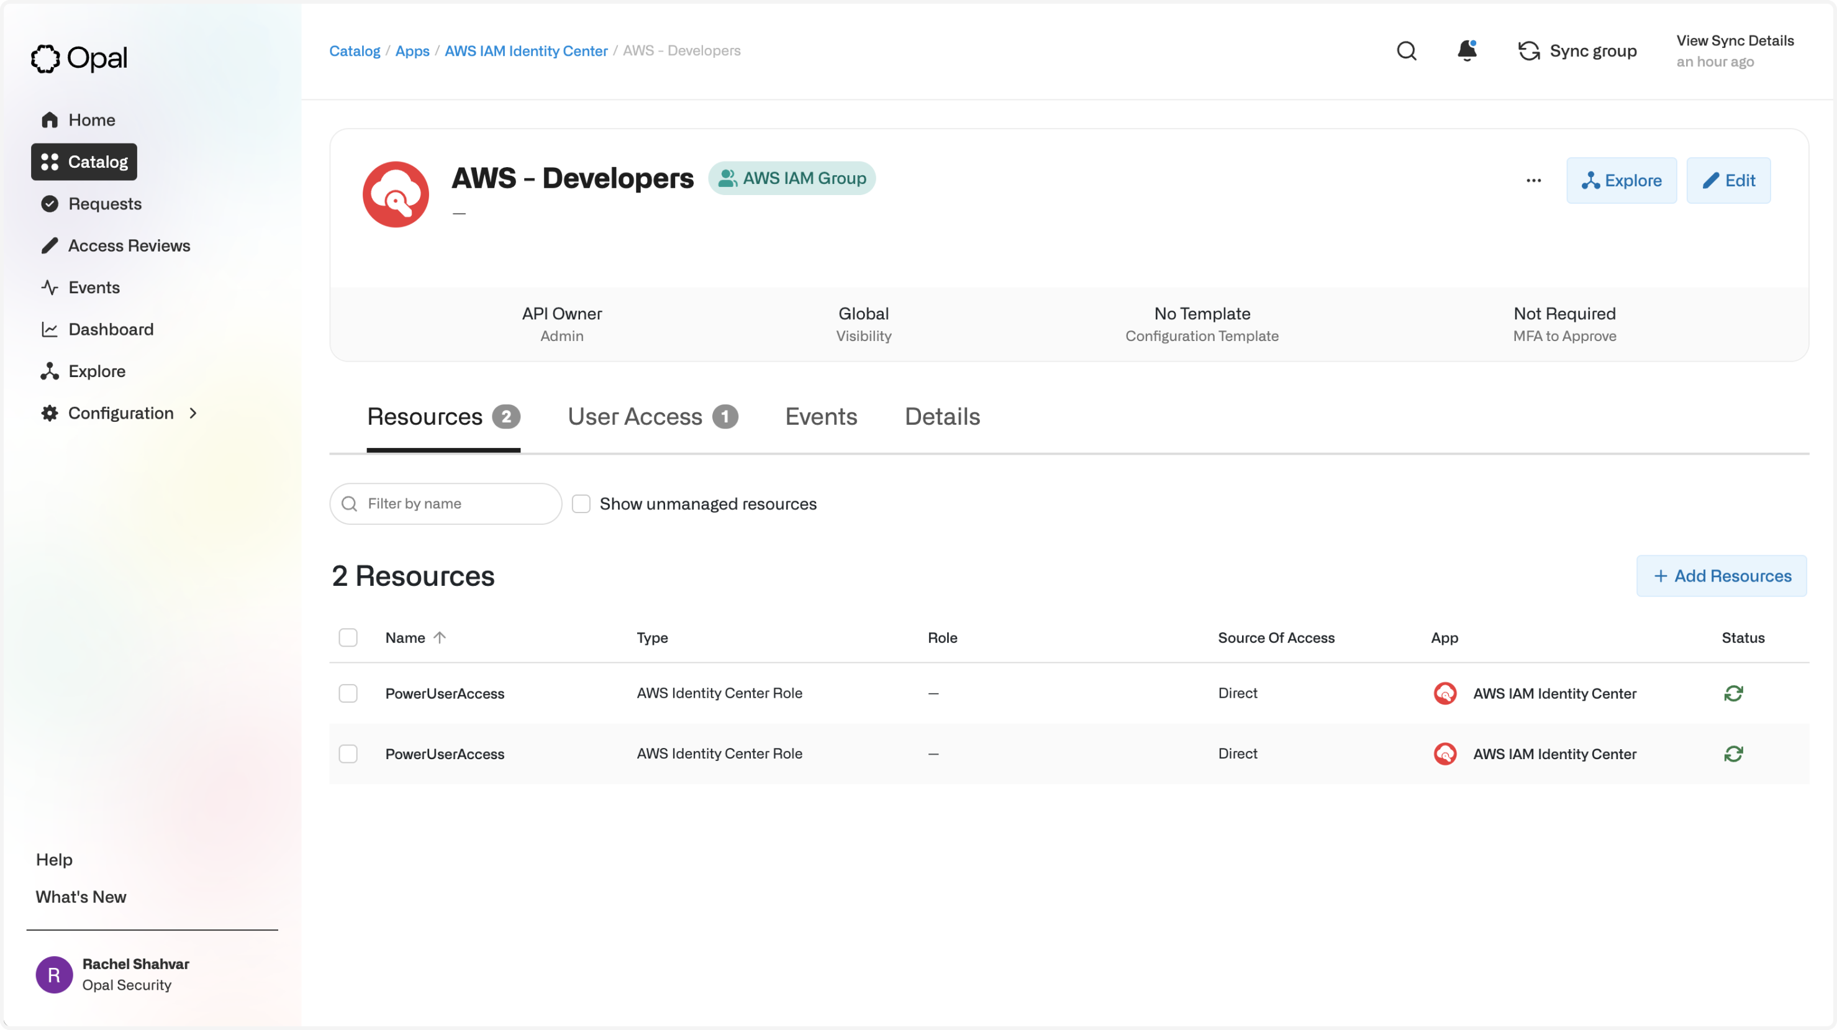Open Configuration in sidebar
Viewport: 1837px width, 1030px height.
pyautogui.click(x=120, y=413)
